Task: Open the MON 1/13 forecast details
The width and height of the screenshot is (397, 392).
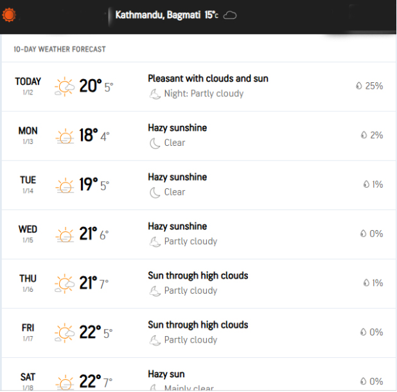Action: coord(198,136)
